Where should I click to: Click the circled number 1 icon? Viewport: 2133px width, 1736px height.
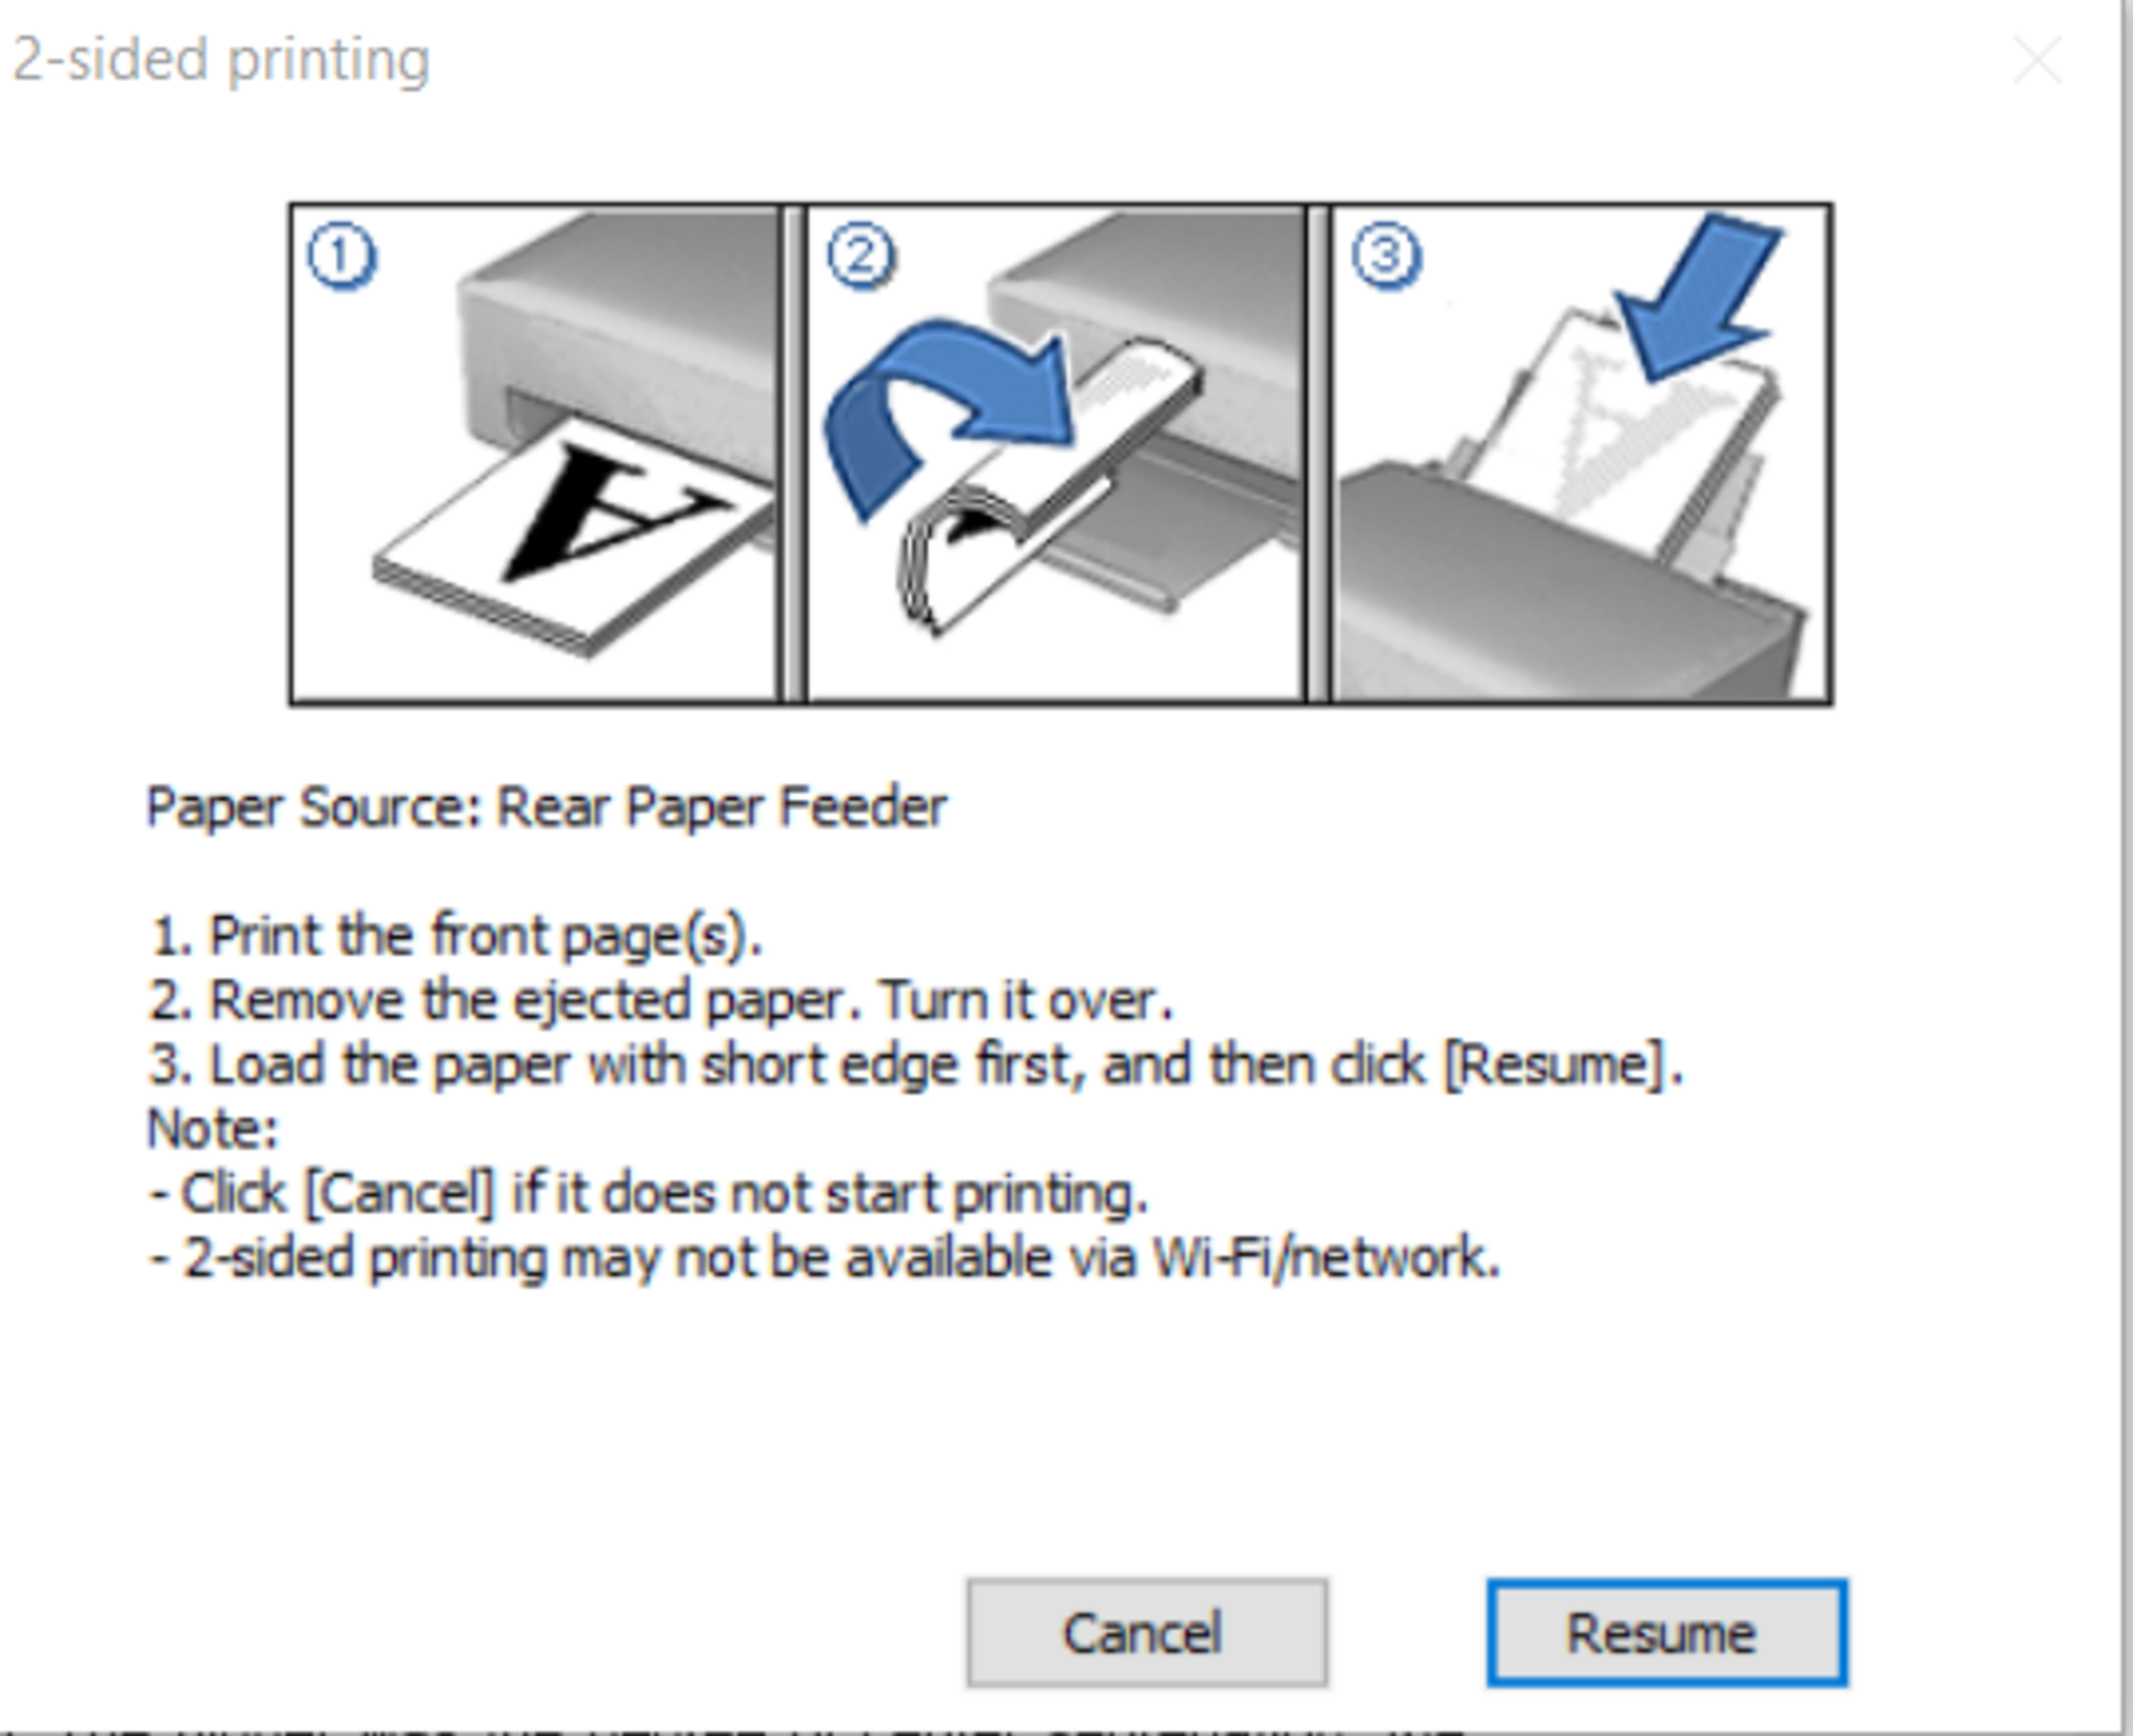[x=341, y=257]
